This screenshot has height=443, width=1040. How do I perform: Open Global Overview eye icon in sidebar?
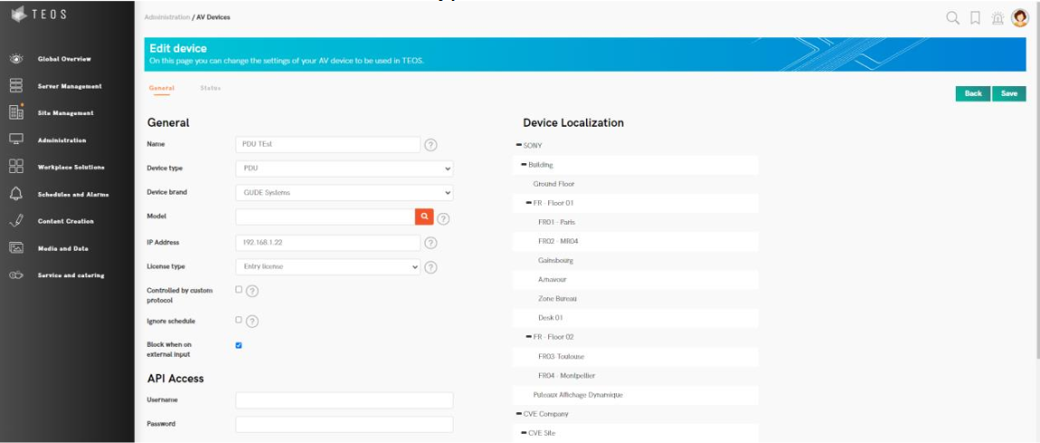click(x=16, y=59)
